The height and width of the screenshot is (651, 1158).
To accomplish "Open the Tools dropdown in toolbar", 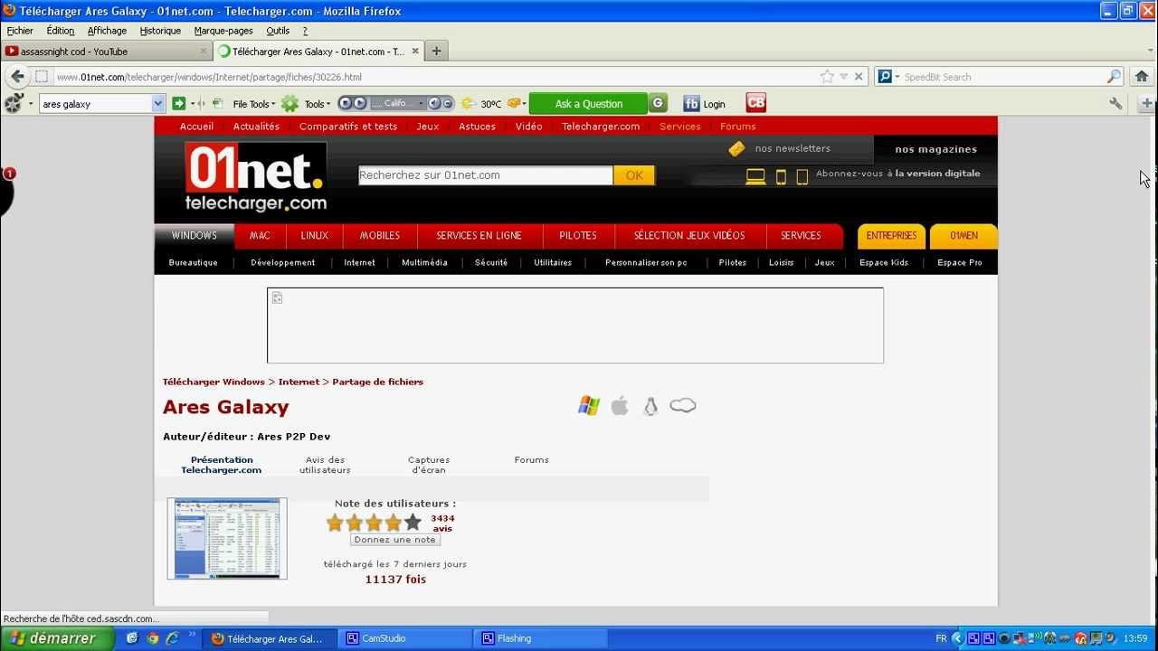I will point(317,104).
